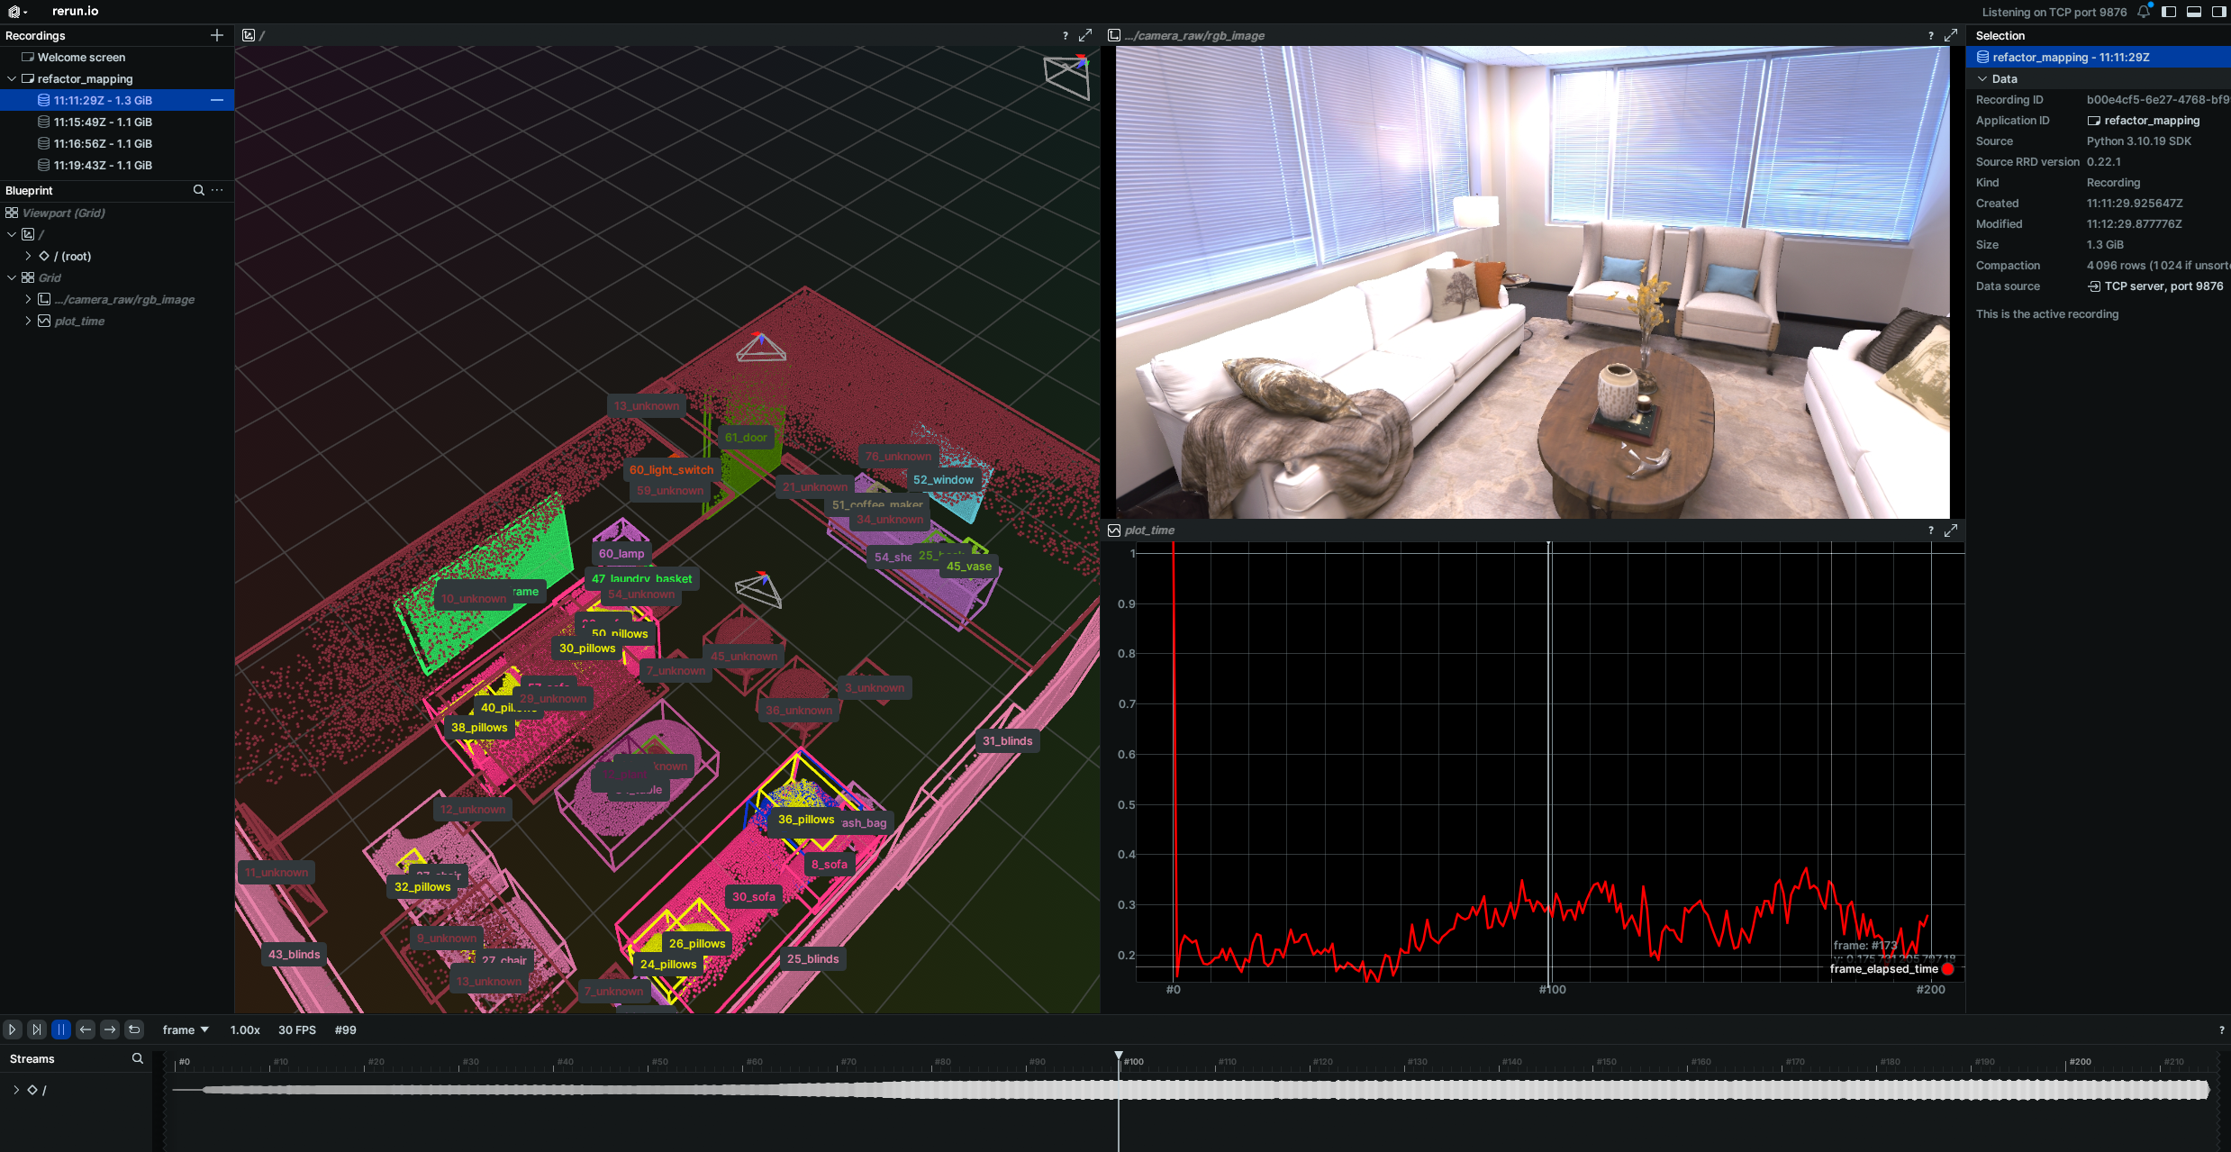
Task: Click the playback speed 1.00x value
Action: point(245,1030)
